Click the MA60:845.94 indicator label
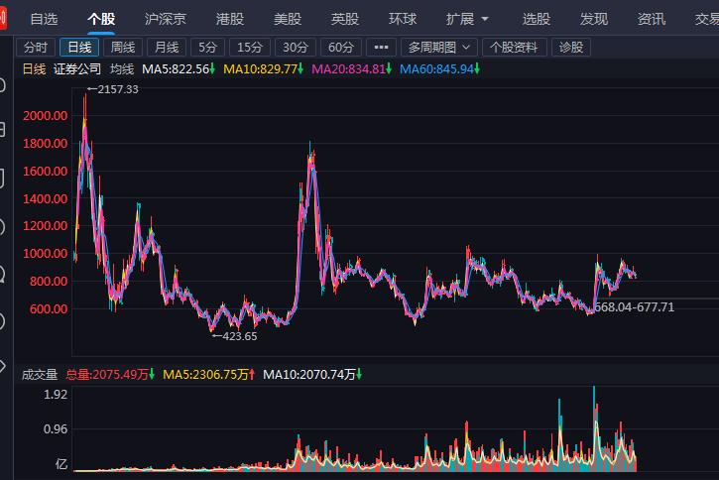This screenshot has height=480, width=719. [439, 69]
